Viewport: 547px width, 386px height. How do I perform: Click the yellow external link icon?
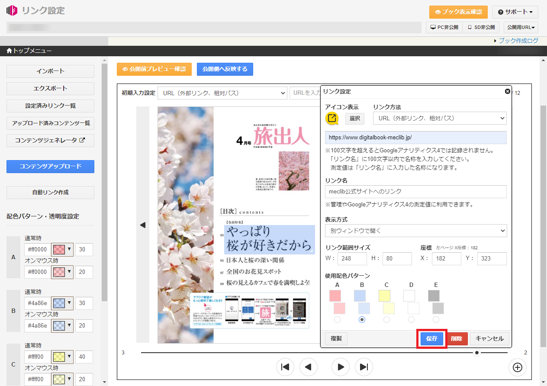[x=332, y=118]
